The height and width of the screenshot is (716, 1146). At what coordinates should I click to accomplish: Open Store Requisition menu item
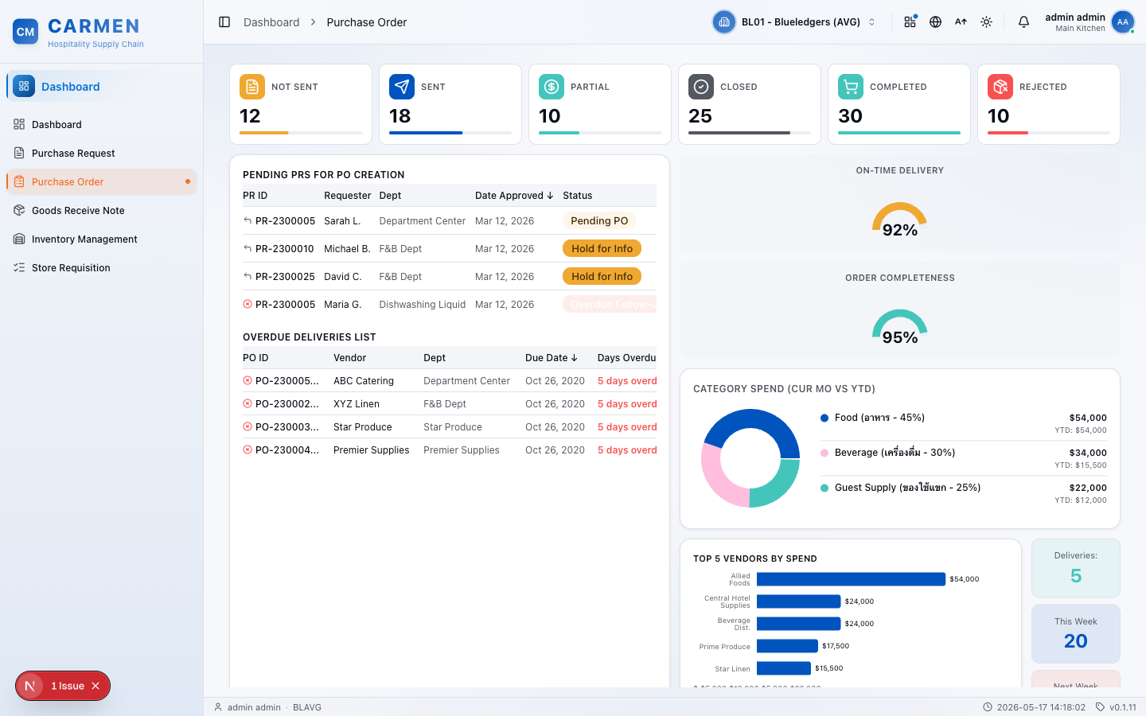[101, 267]
